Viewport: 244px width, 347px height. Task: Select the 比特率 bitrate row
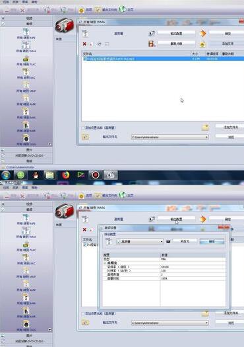point(164,270)
